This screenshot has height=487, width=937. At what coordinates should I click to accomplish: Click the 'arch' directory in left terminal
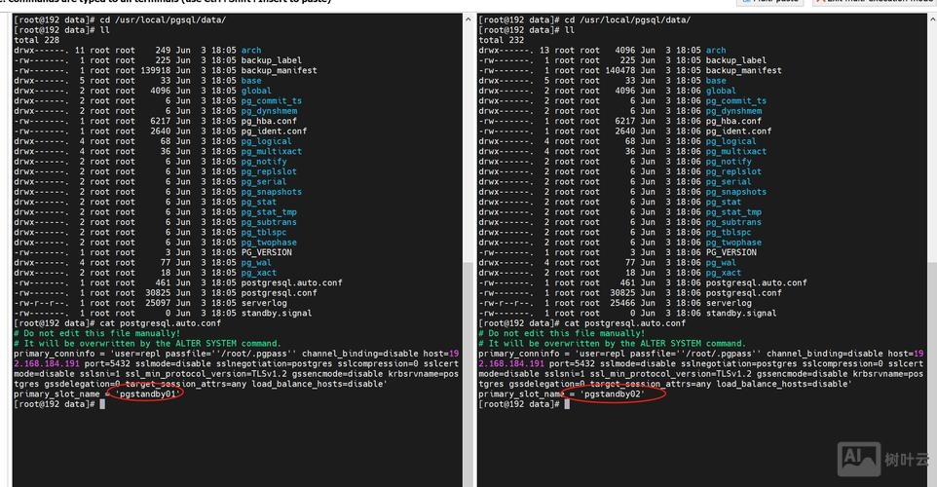(x=250, y=50)
